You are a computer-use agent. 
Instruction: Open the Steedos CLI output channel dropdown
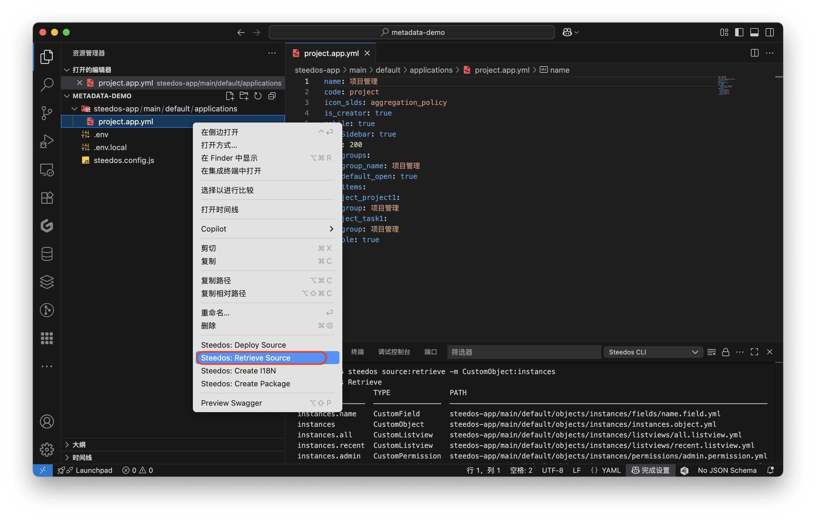653,352
